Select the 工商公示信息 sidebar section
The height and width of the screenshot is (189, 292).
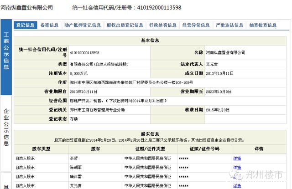(x=6, y=57)
